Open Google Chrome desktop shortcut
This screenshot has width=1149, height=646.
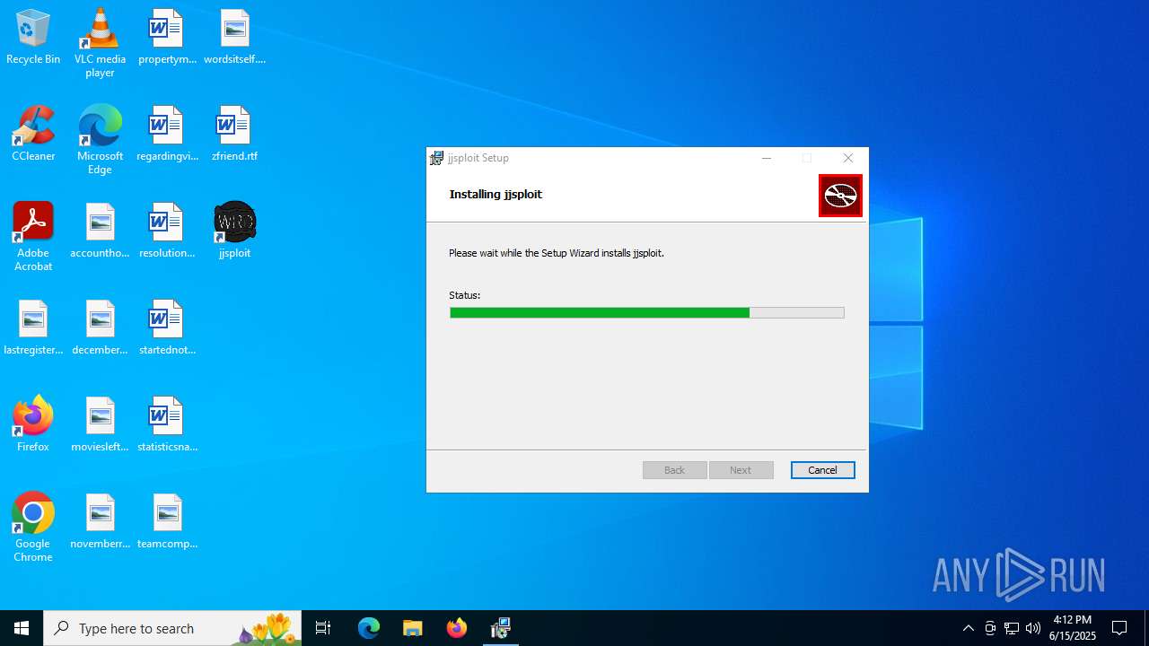(x=33, y=528)
